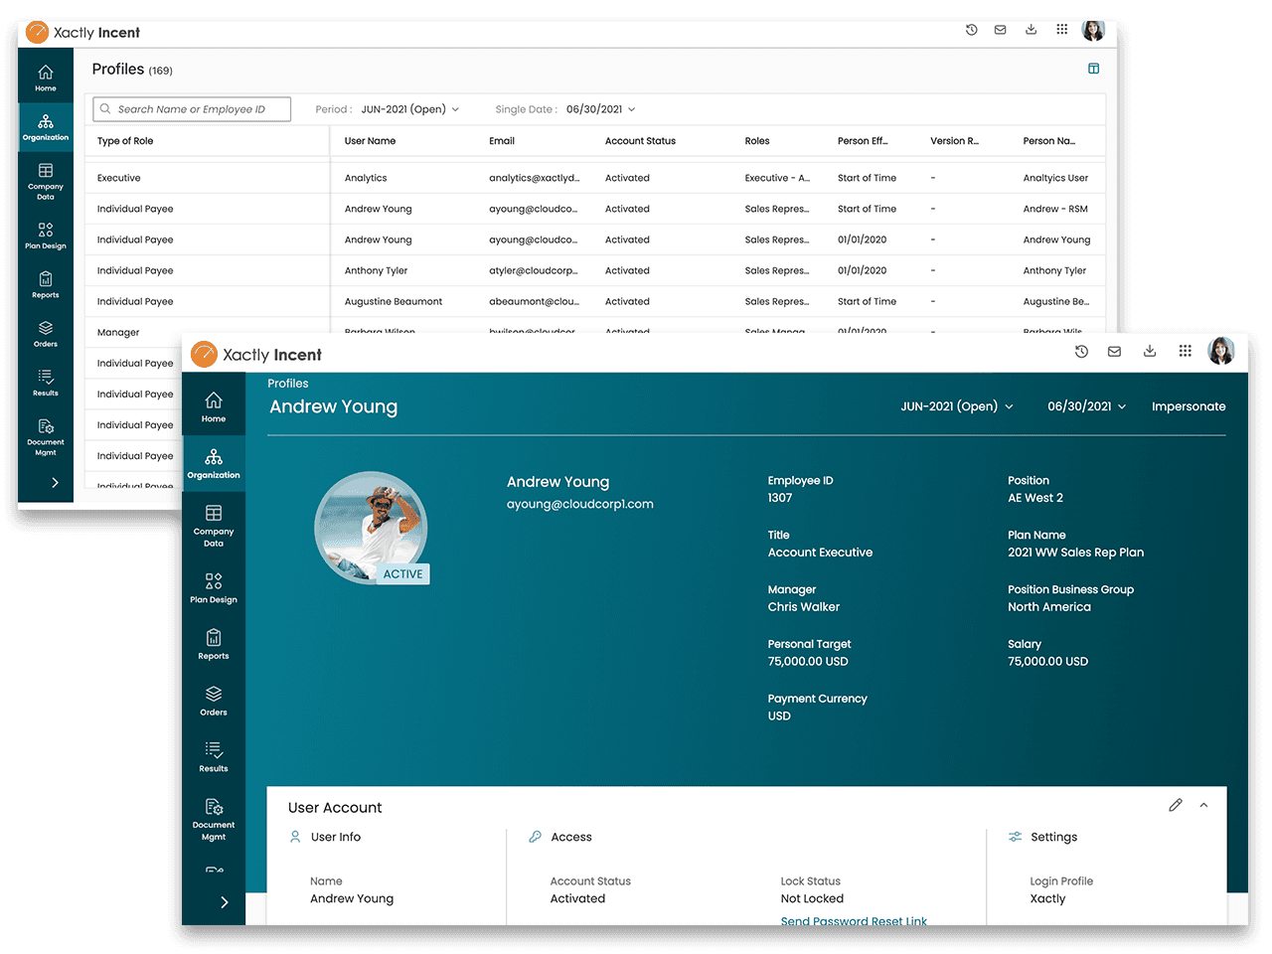Open Results in the front window sidebar

214,756
